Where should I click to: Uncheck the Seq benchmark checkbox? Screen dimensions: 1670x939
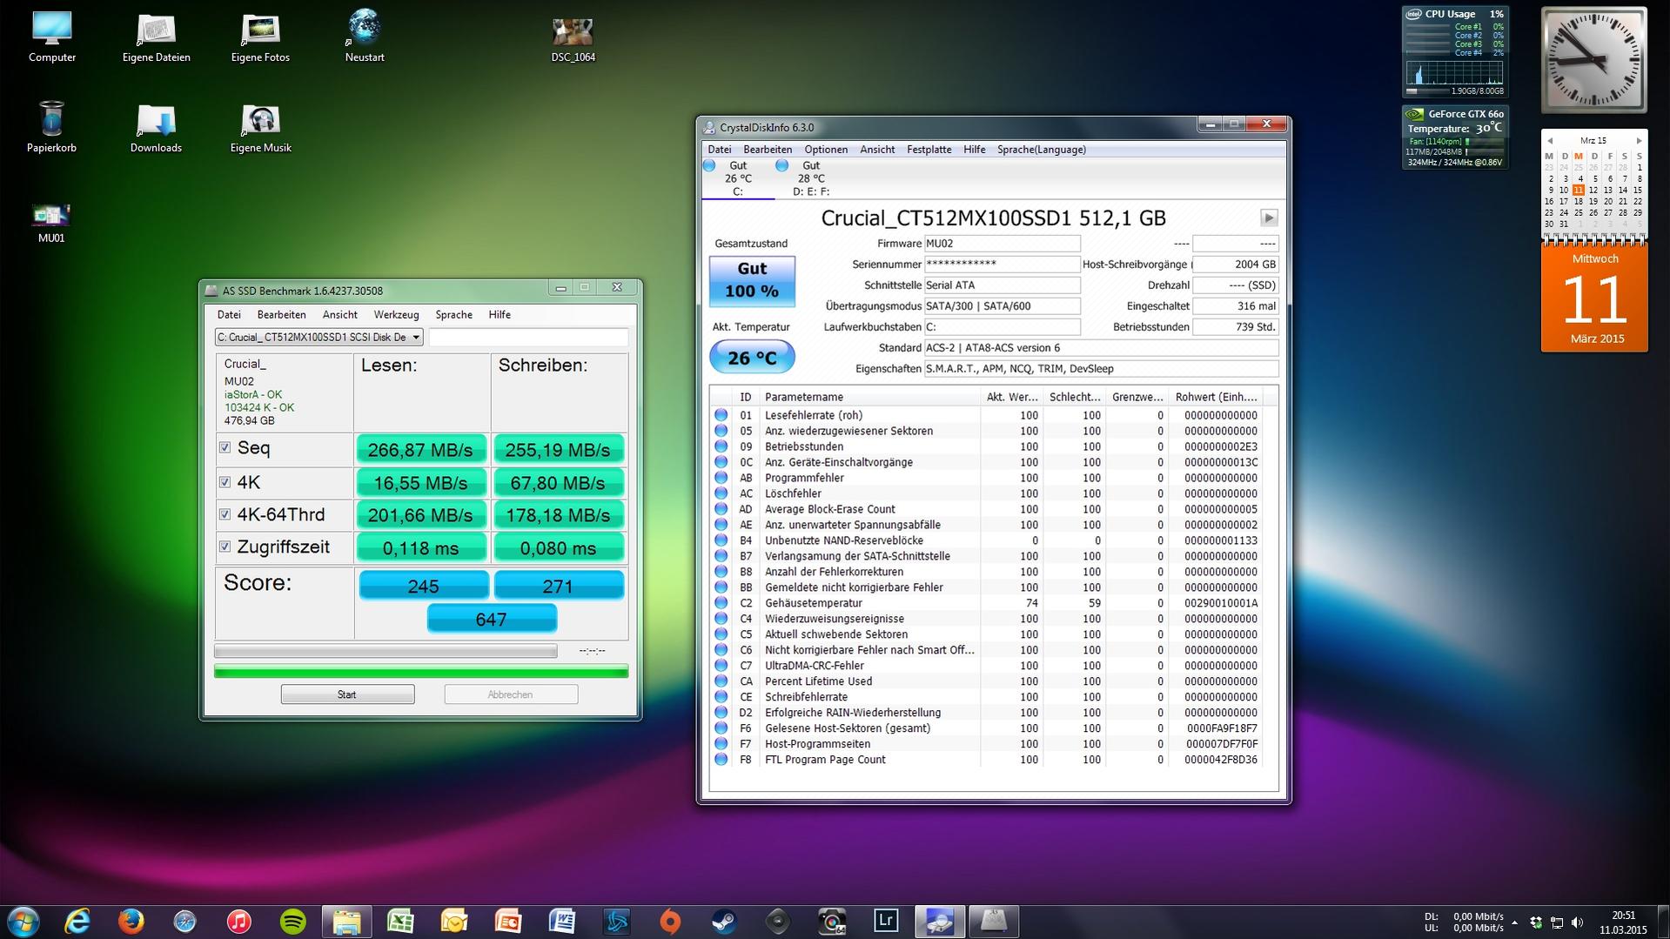225,447
